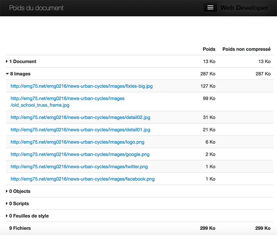This screenshot has width=277, height=235.
Task: Click the Web Developer header title
Action: 244,8
